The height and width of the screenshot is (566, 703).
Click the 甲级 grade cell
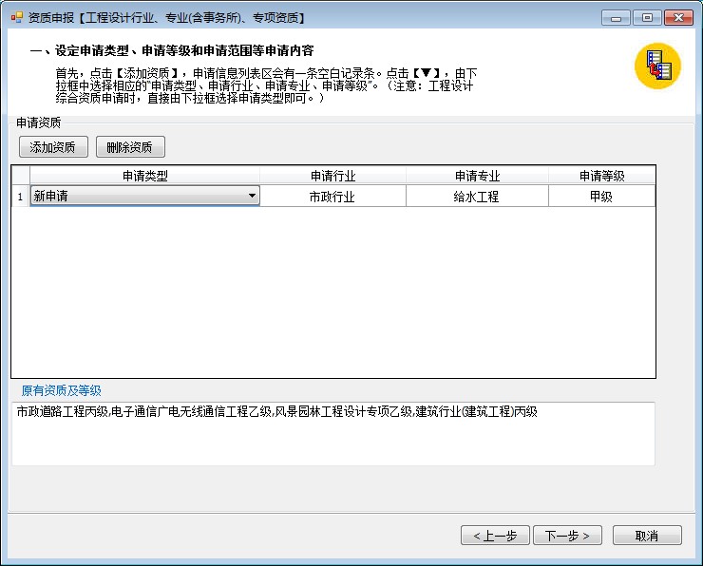point(601,197)
